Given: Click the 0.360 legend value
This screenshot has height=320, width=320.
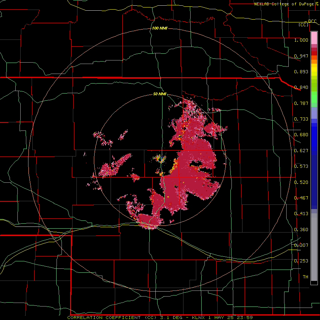Looking at the screenshot, I should coord(301,230).
